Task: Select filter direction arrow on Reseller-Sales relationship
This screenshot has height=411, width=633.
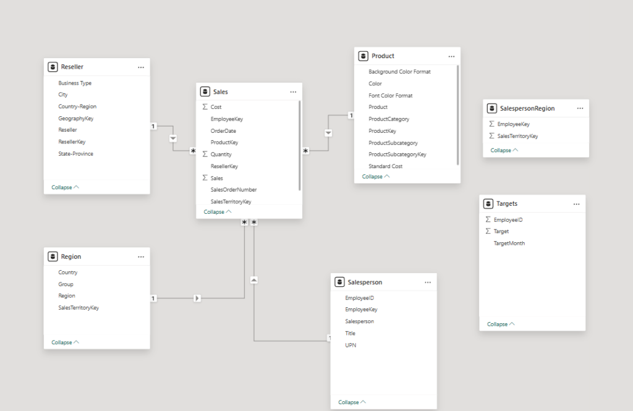Action: pos(173,138)
